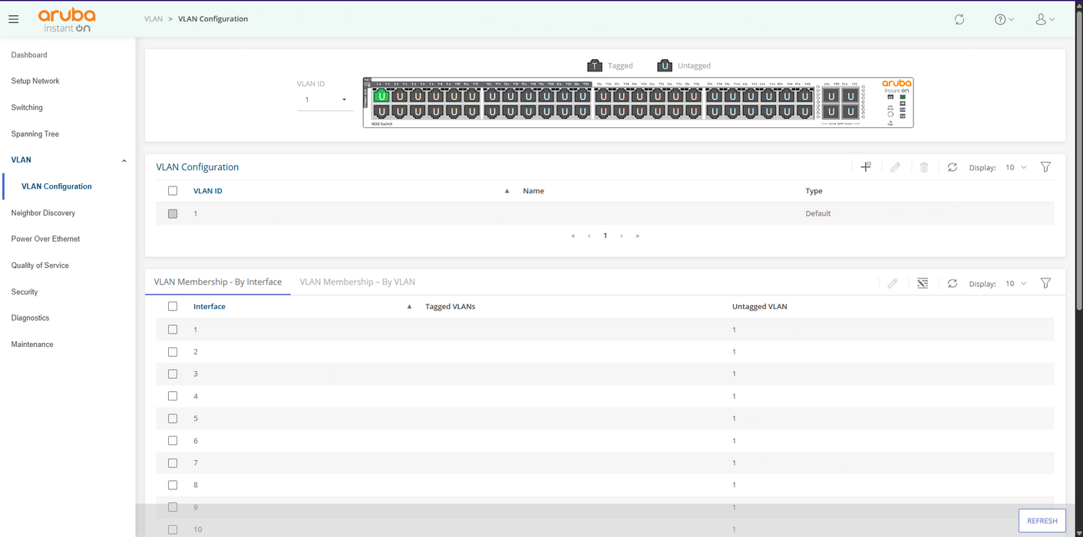
Task: Refresh the VLAN Configuration table
Action: pyautogui.click(x=953, y=167)
